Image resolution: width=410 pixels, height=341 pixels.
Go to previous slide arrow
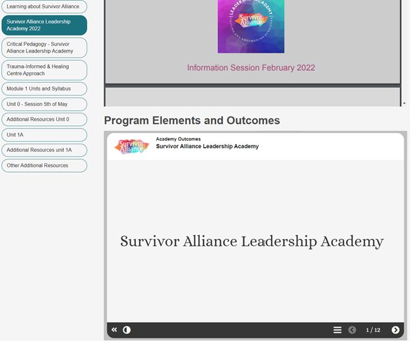(353, 330)
